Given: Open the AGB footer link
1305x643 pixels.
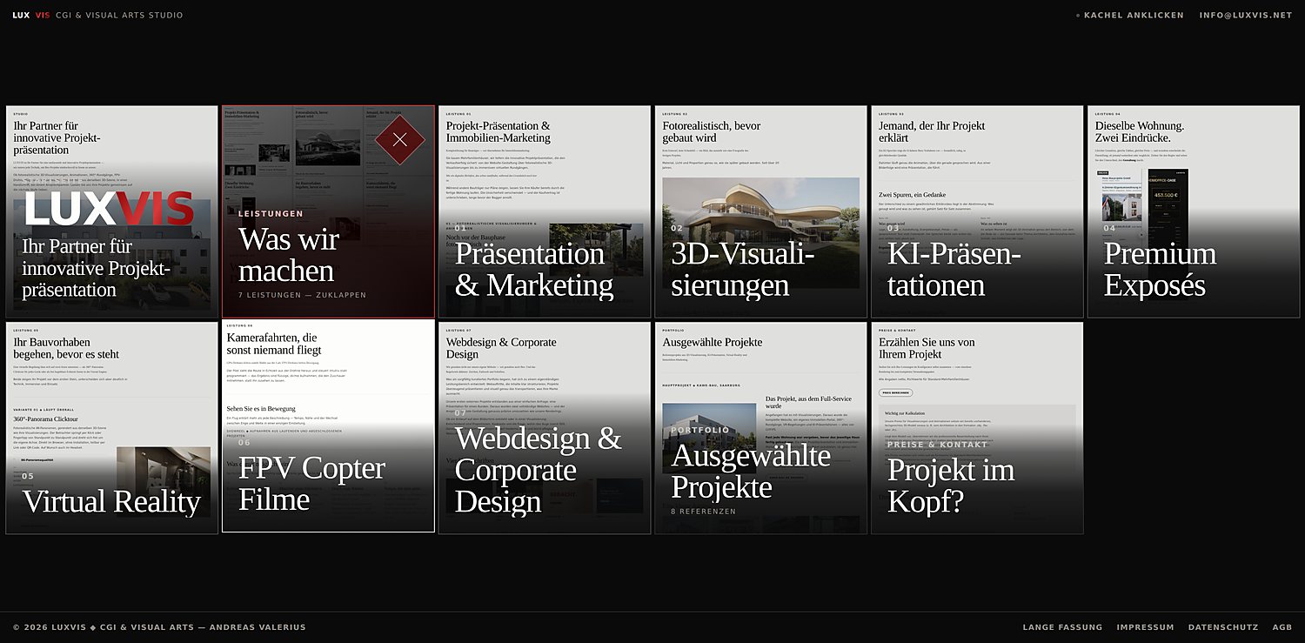Looking at the screenshot, I should pos(1282,627).
